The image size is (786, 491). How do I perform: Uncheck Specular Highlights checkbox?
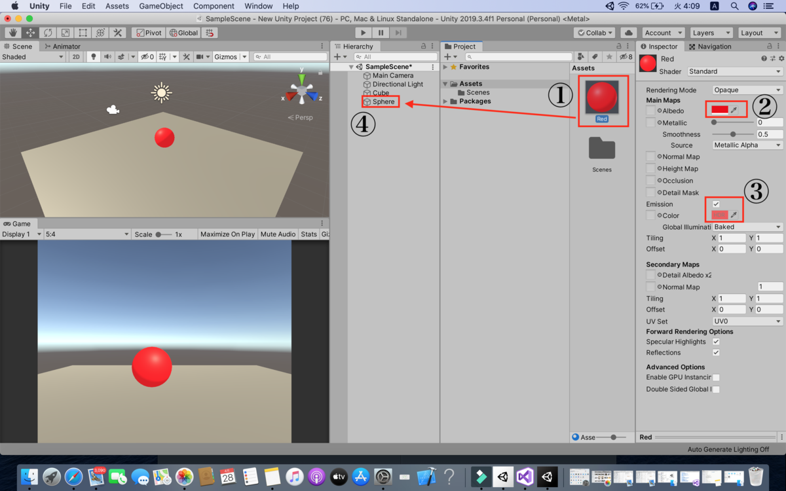pyautogui.click(x=716, y=342)
